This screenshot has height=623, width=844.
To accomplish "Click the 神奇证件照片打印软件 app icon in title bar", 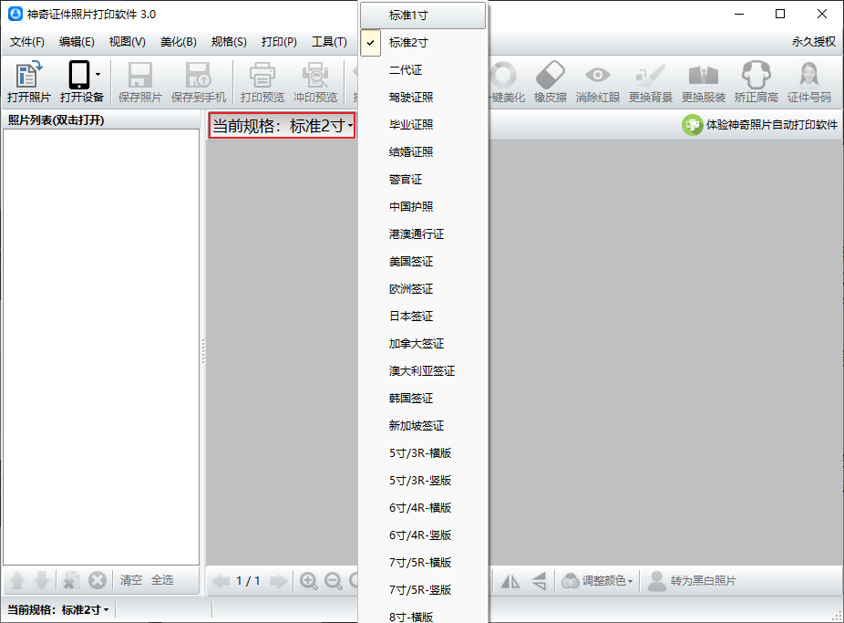I will coord(15,14).
